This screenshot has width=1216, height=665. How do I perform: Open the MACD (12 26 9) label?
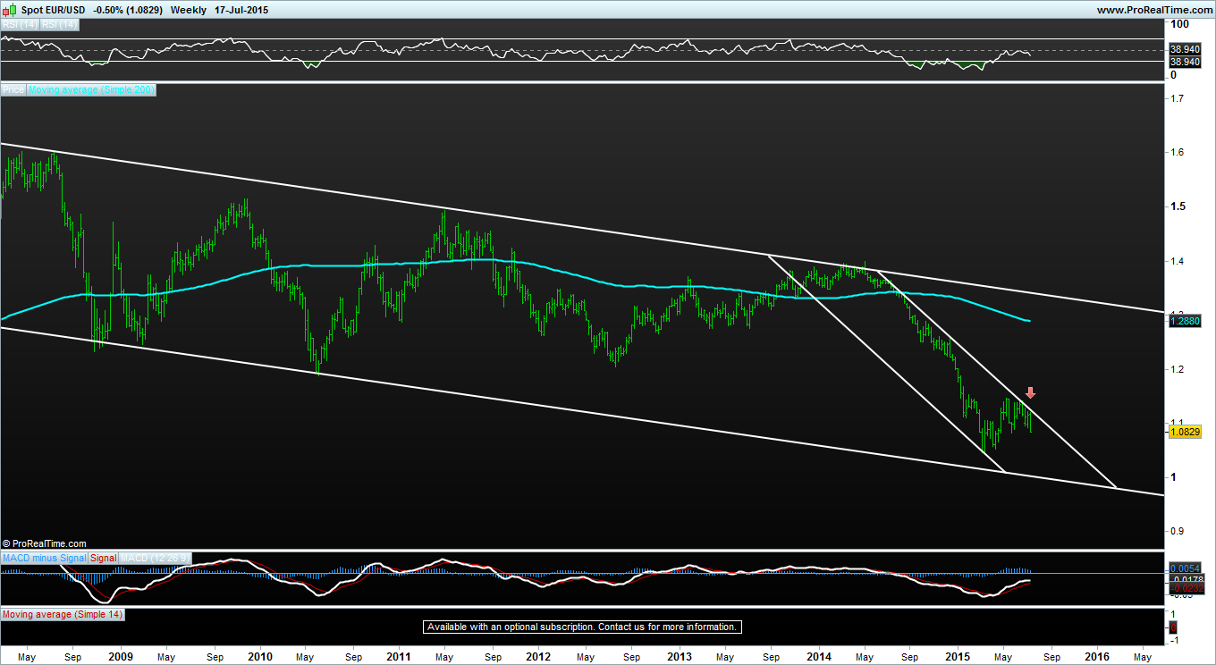pos(155,558)
